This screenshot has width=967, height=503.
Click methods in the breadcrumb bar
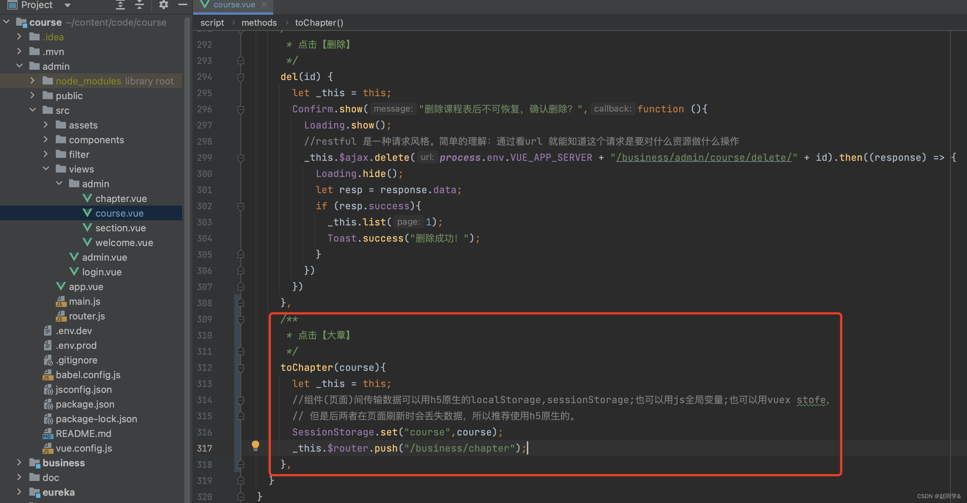point(259,22)
